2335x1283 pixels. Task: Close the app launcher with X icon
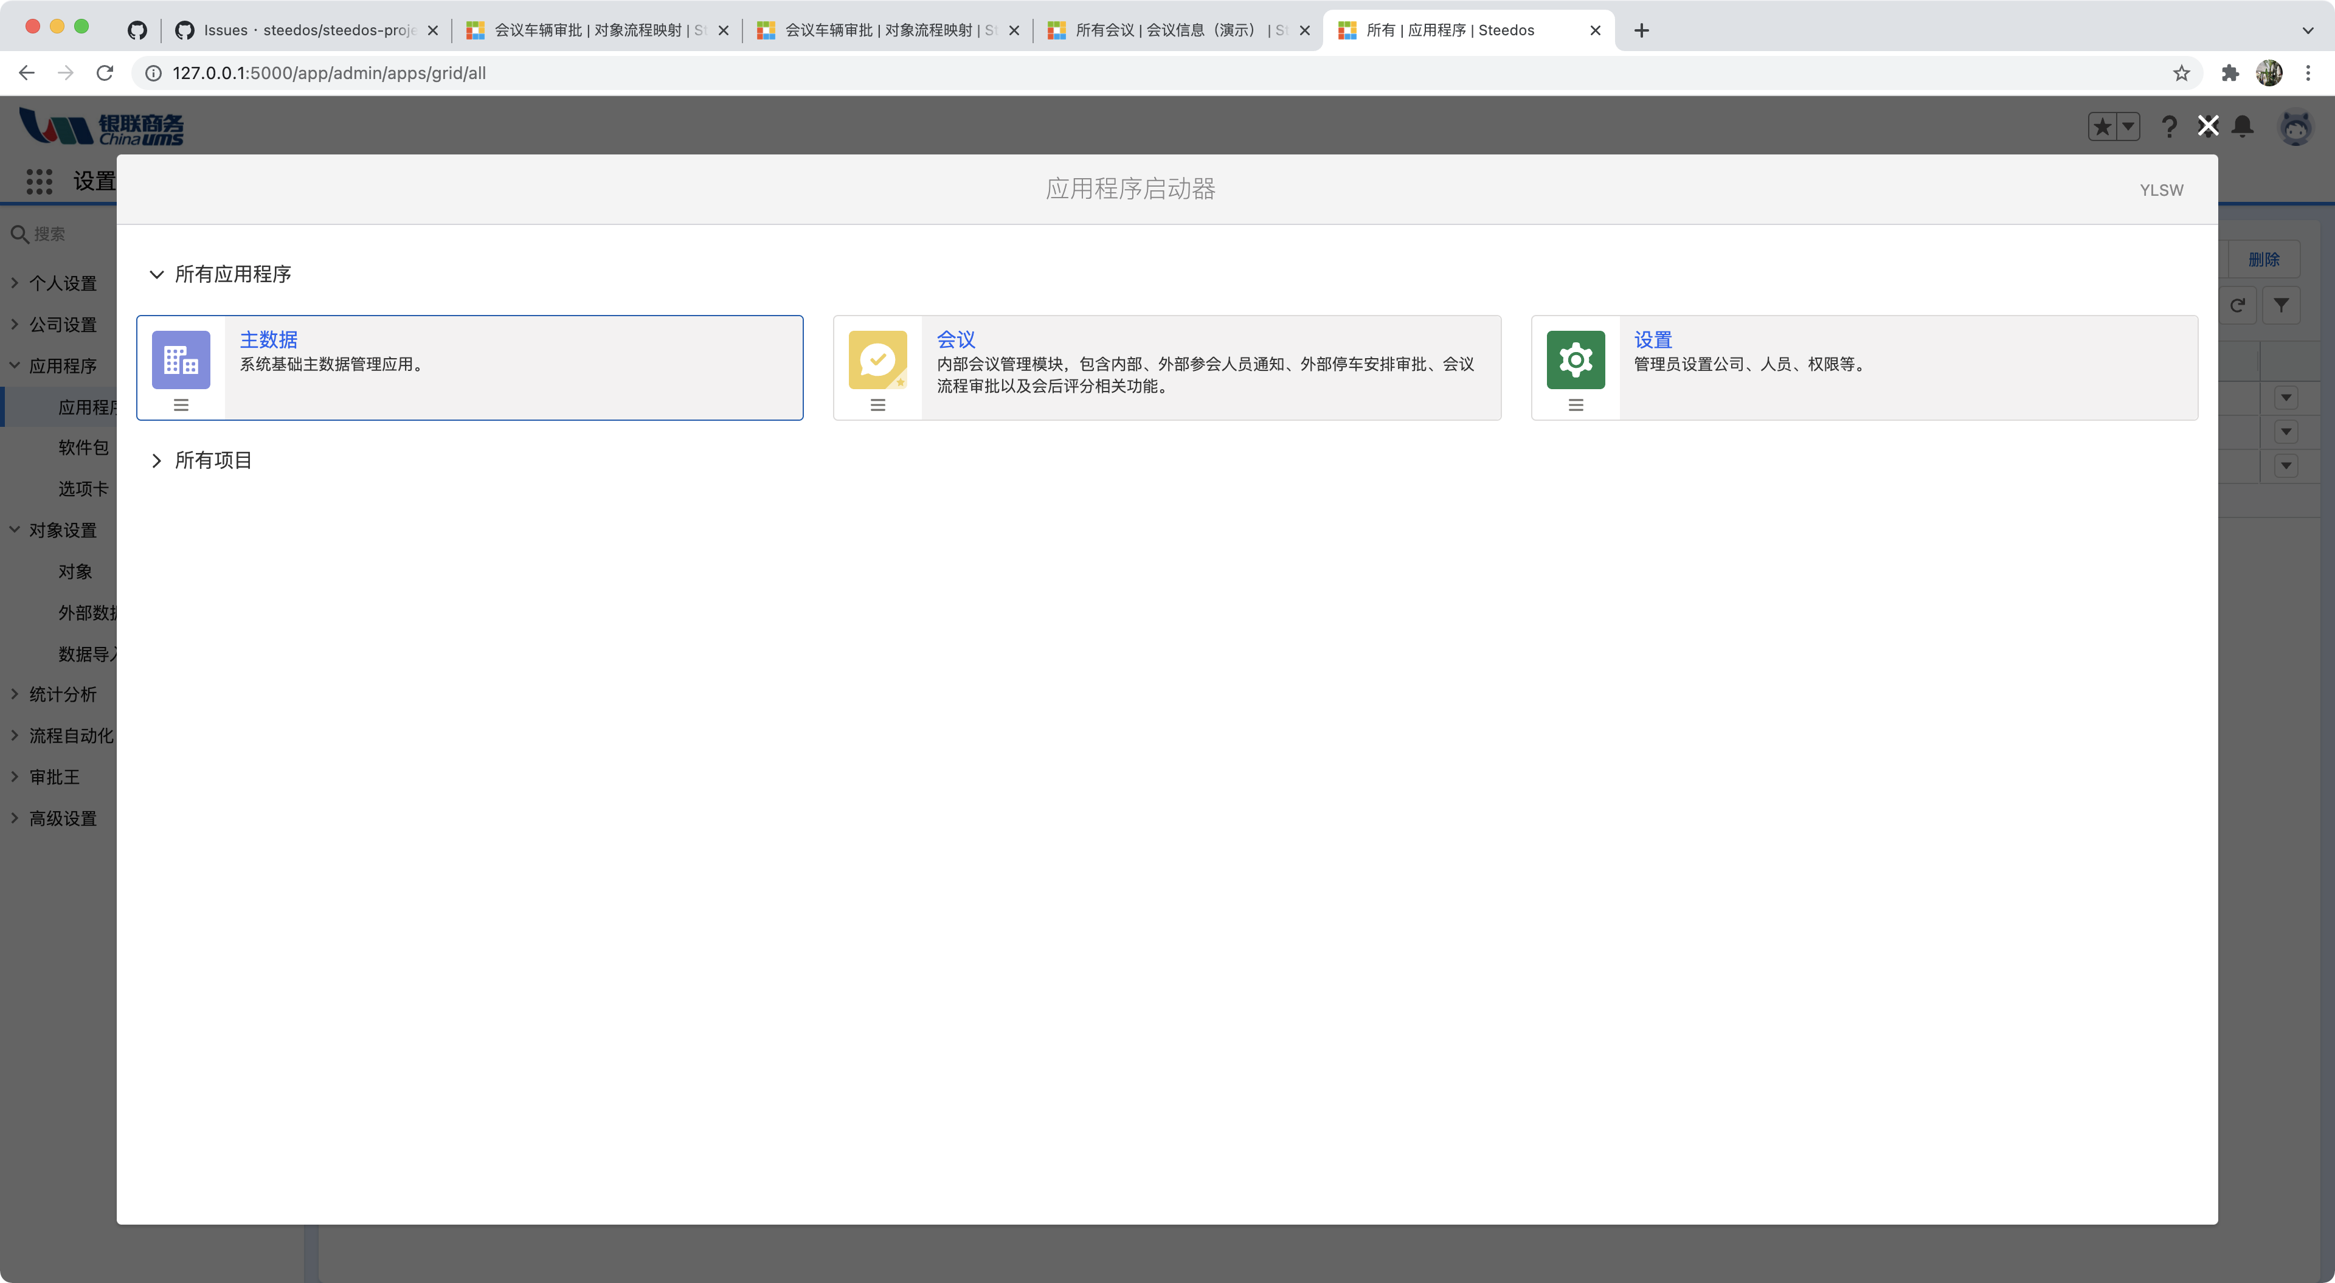coord(2208,126)
